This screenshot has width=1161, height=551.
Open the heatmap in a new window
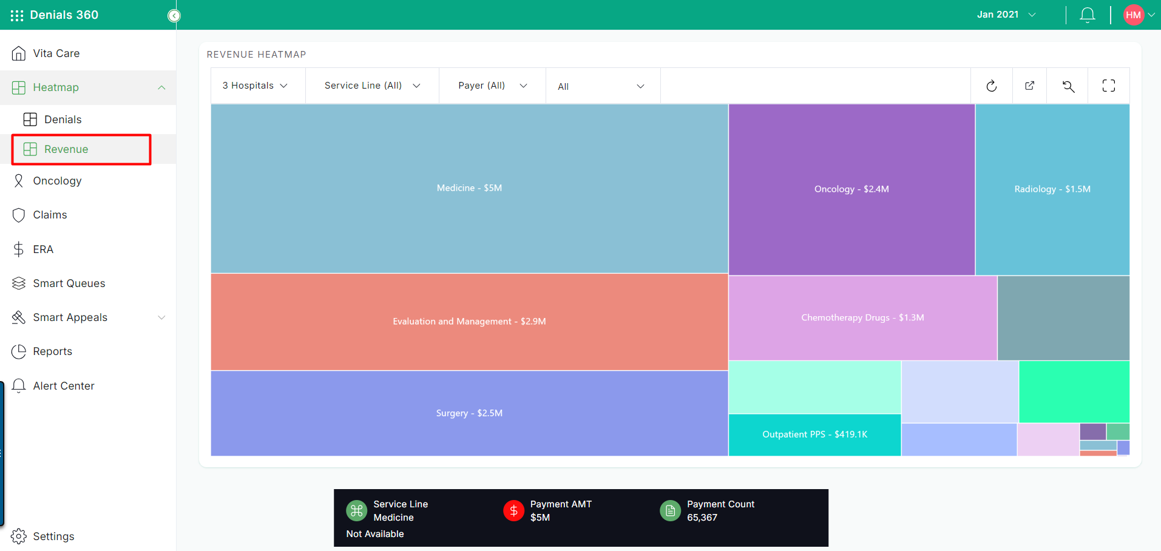coord(1030,86)
